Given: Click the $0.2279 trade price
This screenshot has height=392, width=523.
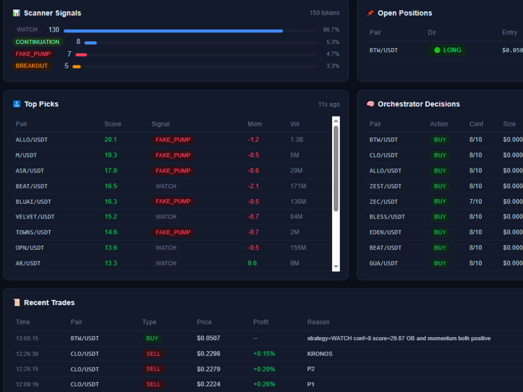Looking at the screenshot, I should pyautogui.click(x=209, y=369).
